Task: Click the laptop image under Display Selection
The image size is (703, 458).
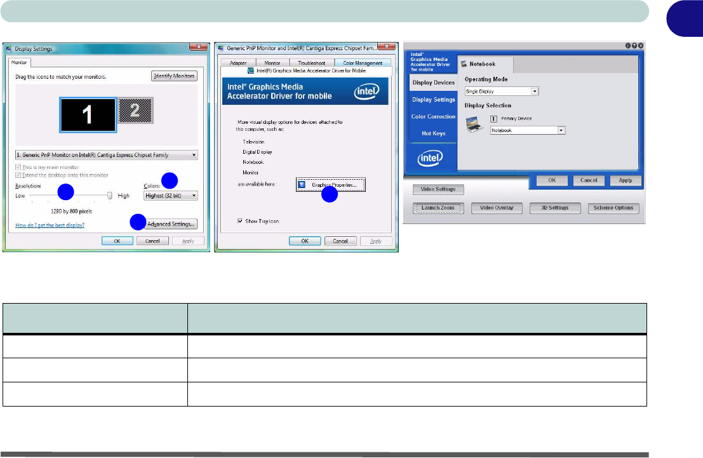Action: pyautogui.click(x=474, y=125)
